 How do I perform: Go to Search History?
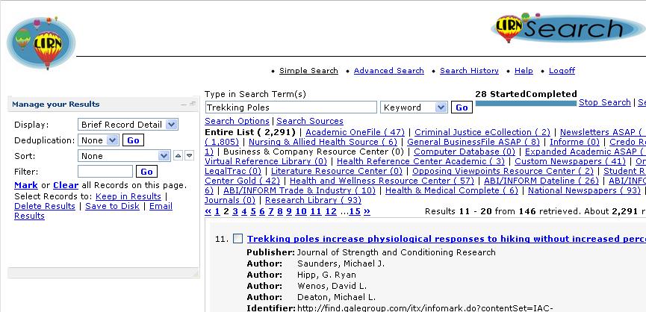(x=469, y=71)
